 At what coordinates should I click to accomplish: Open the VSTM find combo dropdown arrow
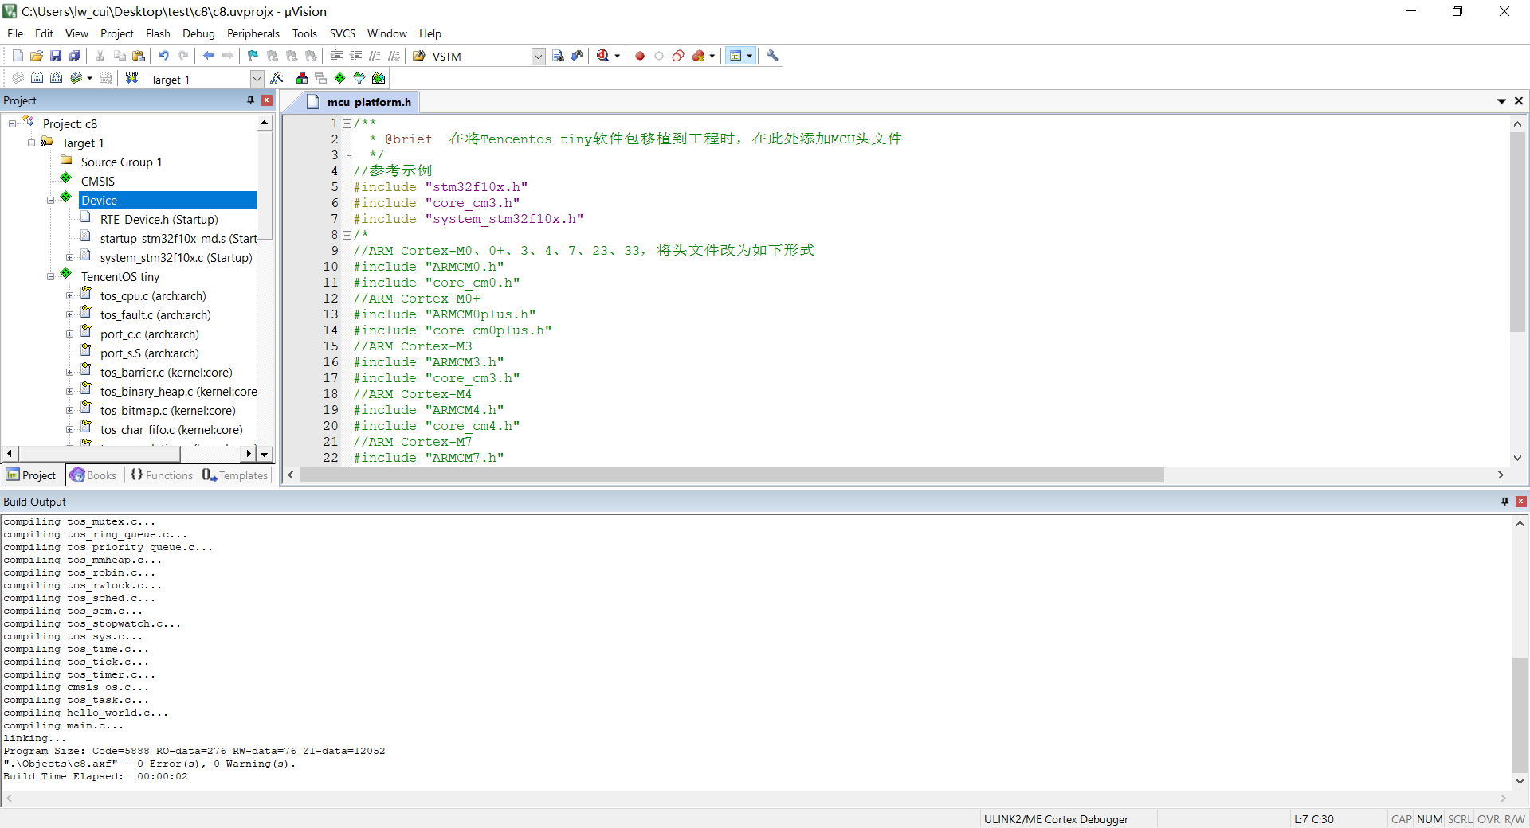tap(538, 57)
